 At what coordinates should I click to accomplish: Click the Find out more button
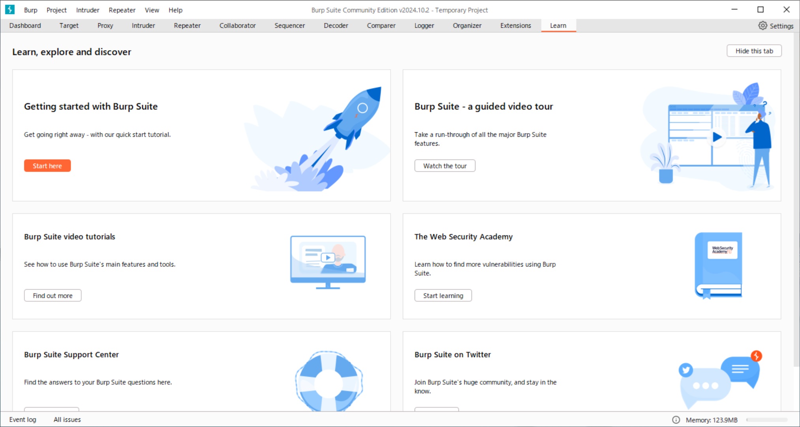53,295
